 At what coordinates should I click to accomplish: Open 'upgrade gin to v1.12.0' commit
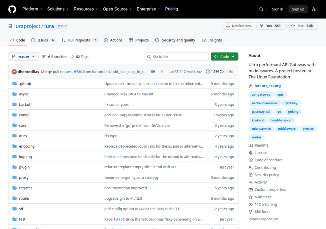[x=123, y=198]
